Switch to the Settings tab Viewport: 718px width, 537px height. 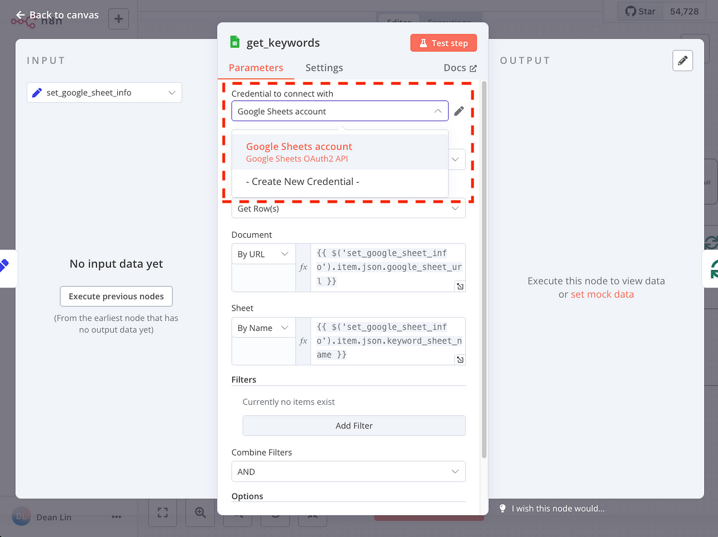point(324,68)
